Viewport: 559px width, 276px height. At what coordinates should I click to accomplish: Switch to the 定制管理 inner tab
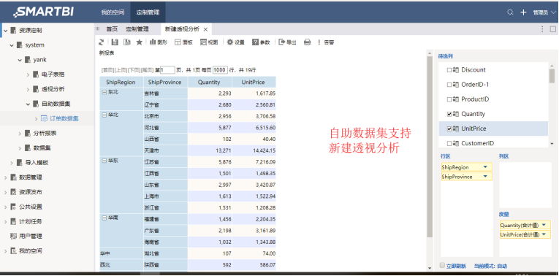(x=137, y=29)
